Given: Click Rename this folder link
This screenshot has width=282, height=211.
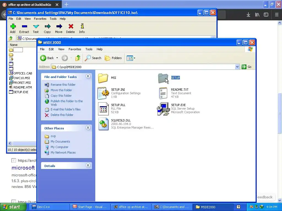Looking at the screenshot, I should (63, 85).
